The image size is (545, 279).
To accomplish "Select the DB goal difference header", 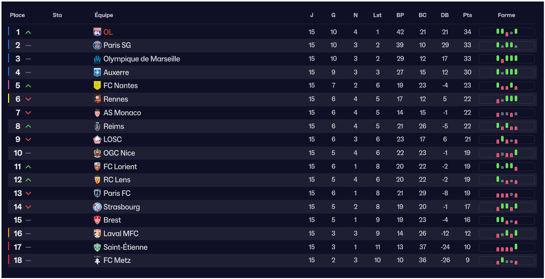I will coord(445,15).
